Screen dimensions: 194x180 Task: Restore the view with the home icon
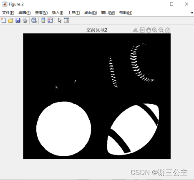click(x=167, y=30)
